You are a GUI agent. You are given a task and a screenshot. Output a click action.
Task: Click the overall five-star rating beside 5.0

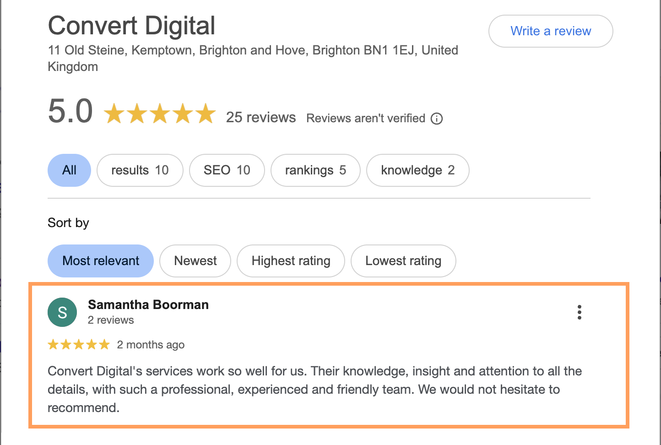click(x=160, y=114)
